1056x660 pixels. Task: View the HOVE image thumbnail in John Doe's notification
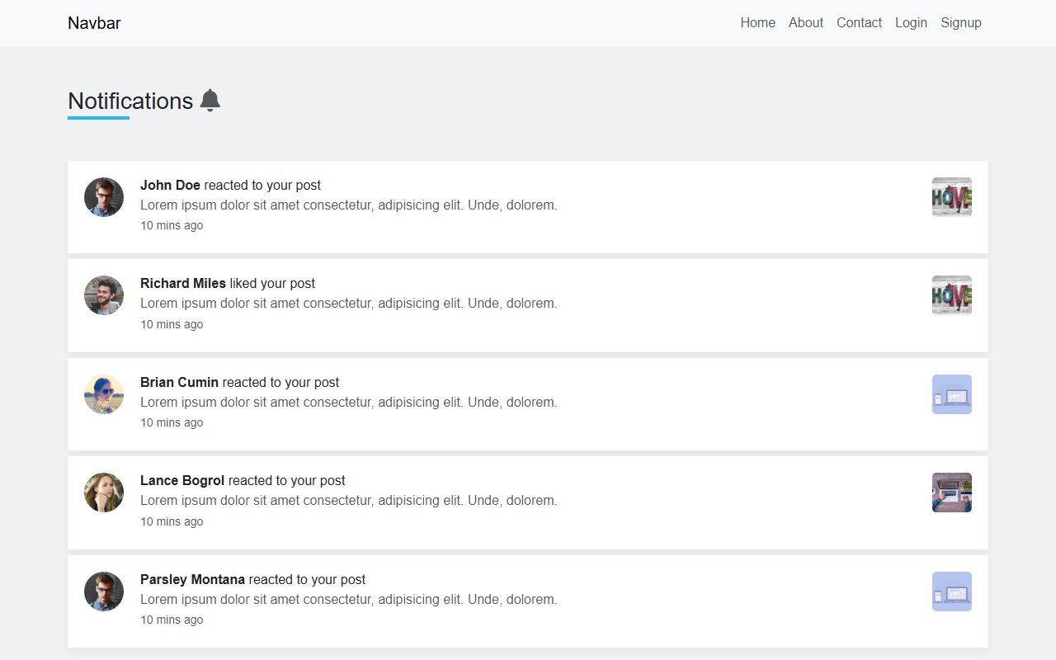click(x=951, y=197)
